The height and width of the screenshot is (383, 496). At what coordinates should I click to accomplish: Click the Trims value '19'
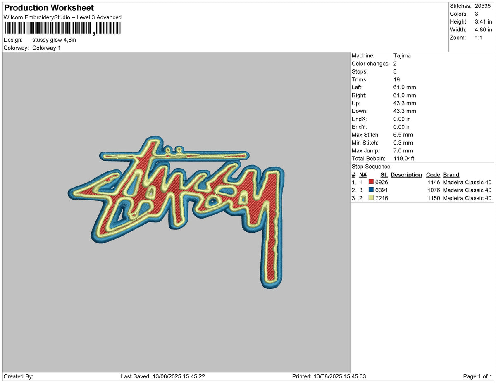click(x=397, y=79)
